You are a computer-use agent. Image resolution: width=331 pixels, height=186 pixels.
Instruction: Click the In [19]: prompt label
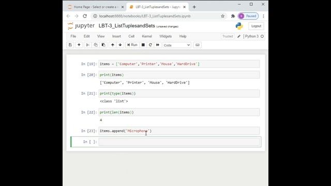point(89,64)
